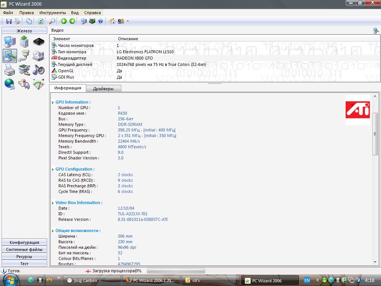Open the Инструменты menu
The width and height of the screenshot is (381, 286).
(x=52, y=13)
